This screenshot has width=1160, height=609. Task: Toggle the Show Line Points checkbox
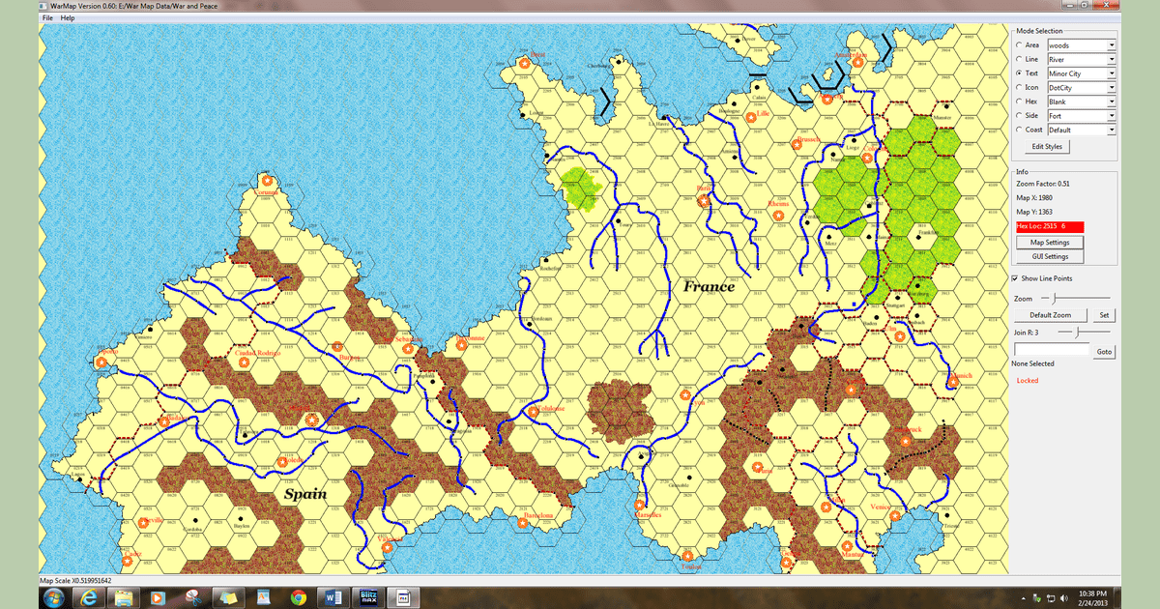[1015, 278]
